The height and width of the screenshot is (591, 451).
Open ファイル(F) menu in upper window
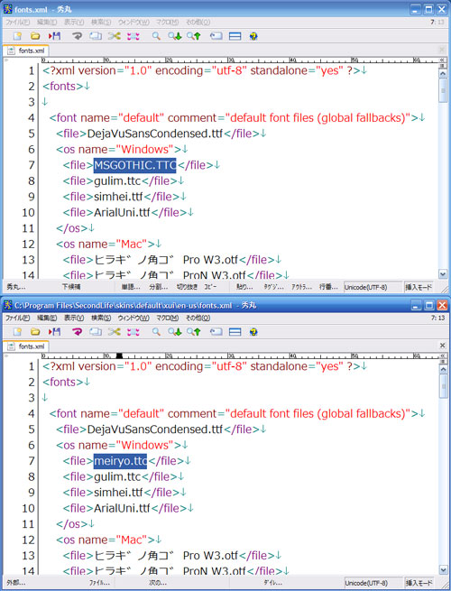17,23
